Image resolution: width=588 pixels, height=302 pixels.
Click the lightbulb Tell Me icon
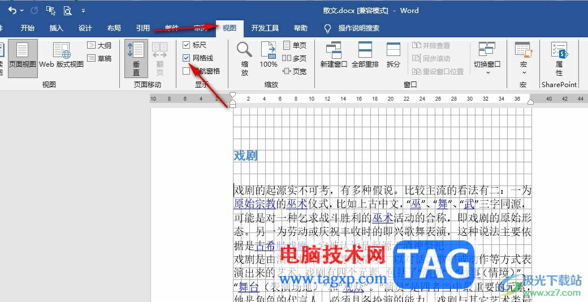point(328,28)
